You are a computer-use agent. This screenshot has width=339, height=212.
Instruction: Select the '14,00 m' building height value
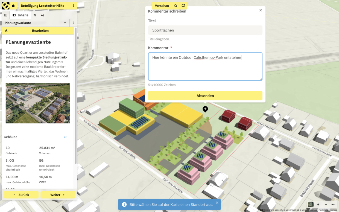[12, 177]
